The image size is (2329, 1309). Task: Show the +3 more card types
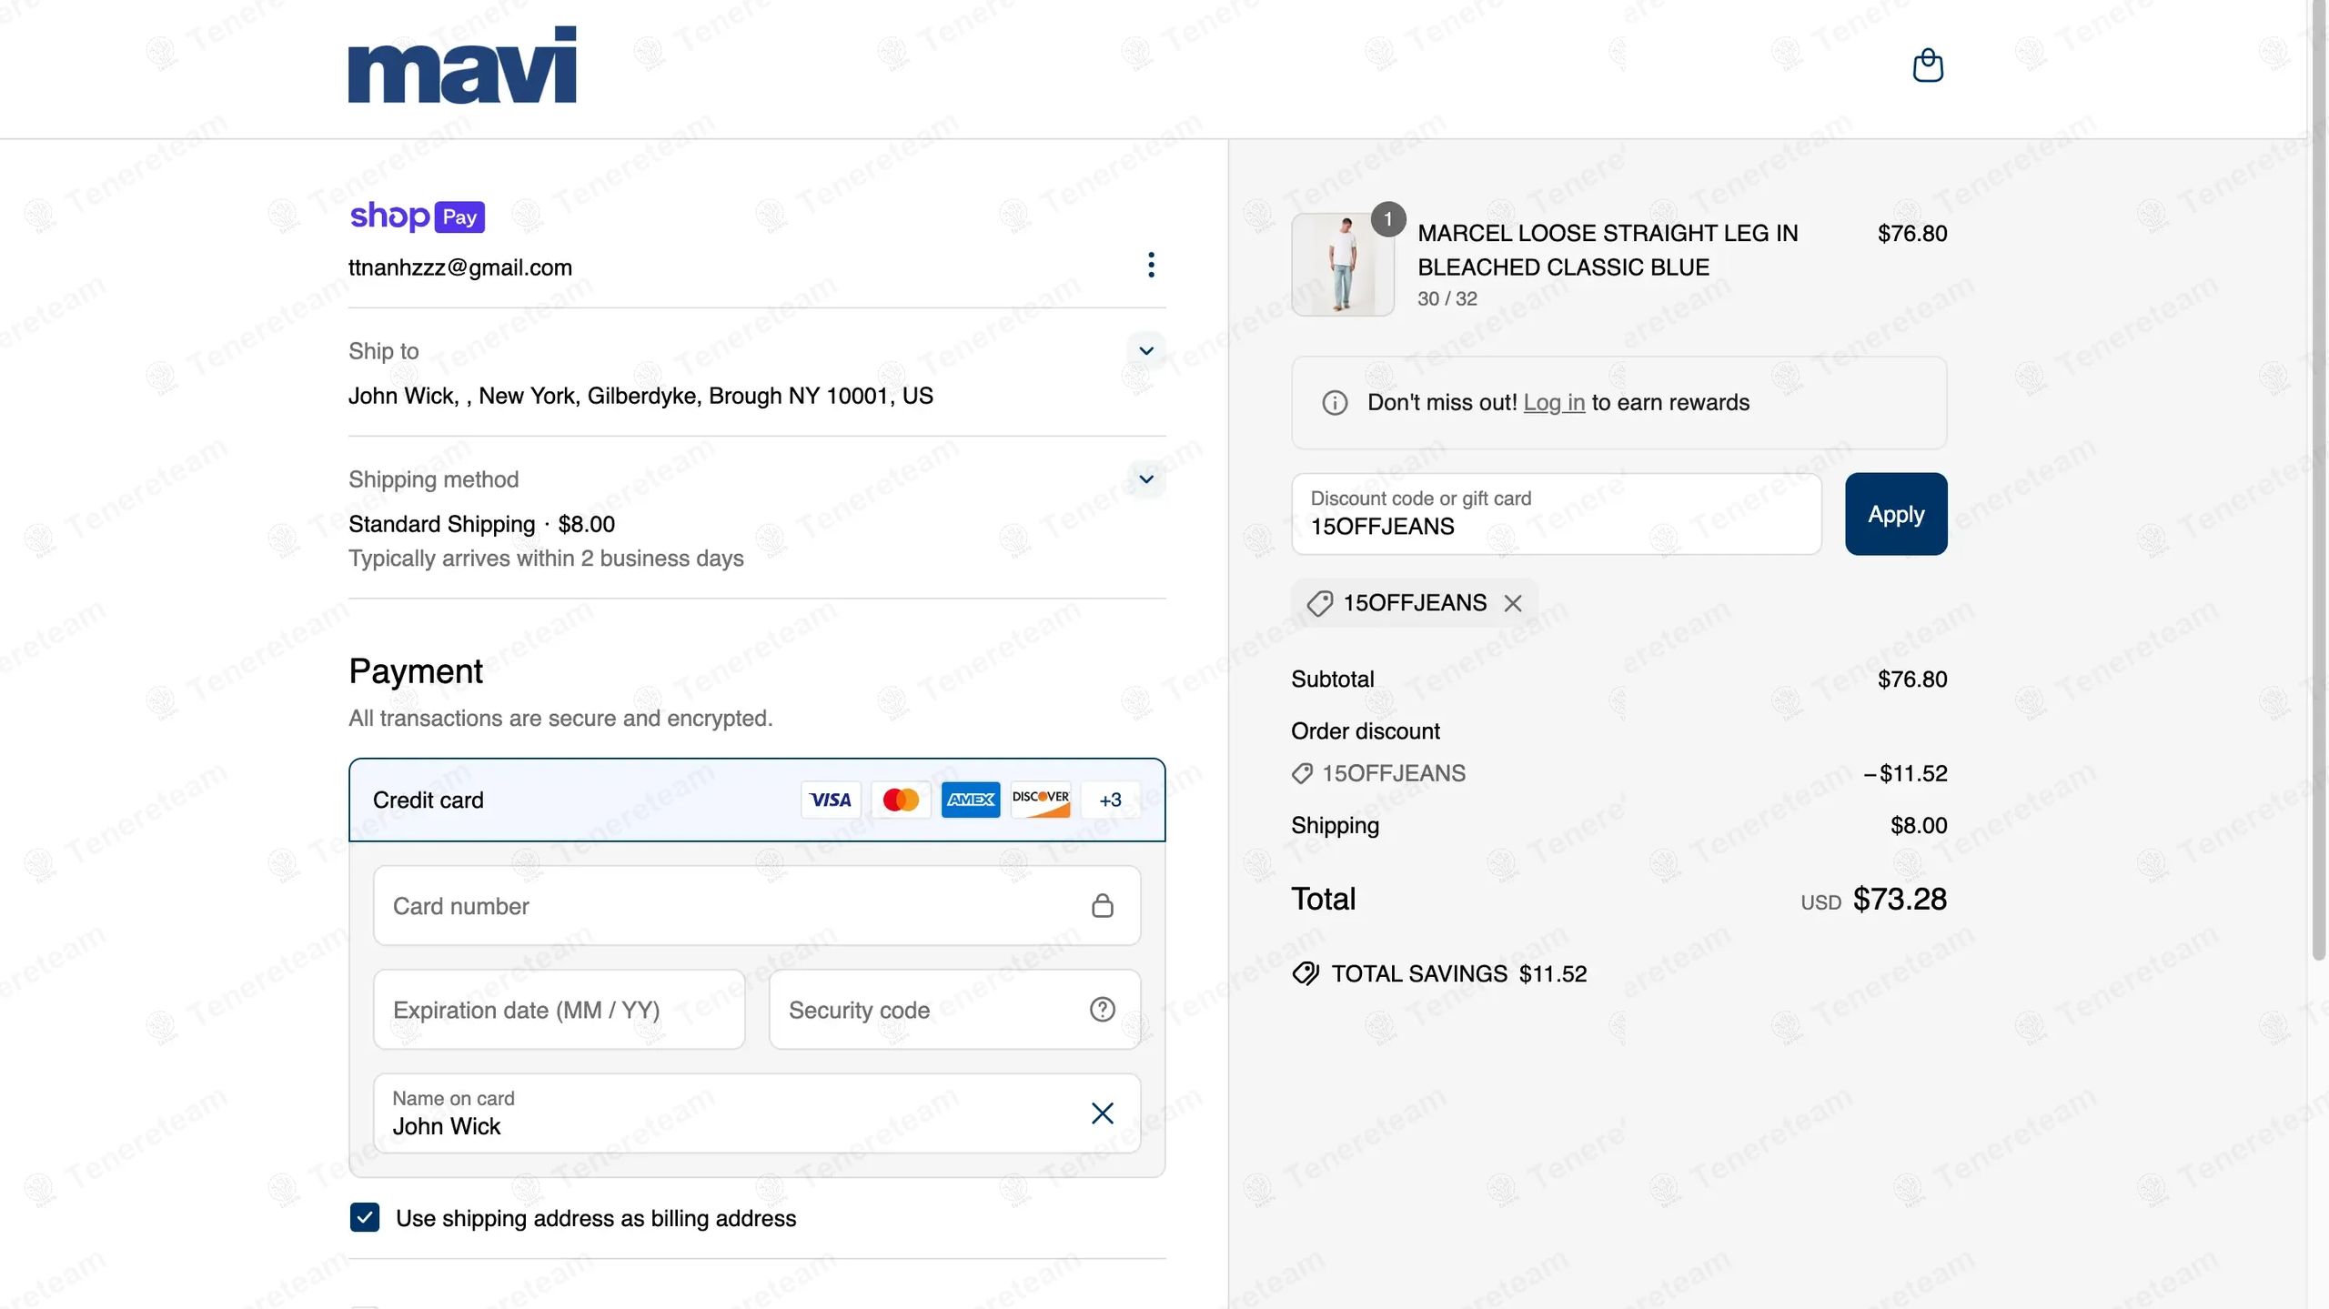(x=1110, y=800)
